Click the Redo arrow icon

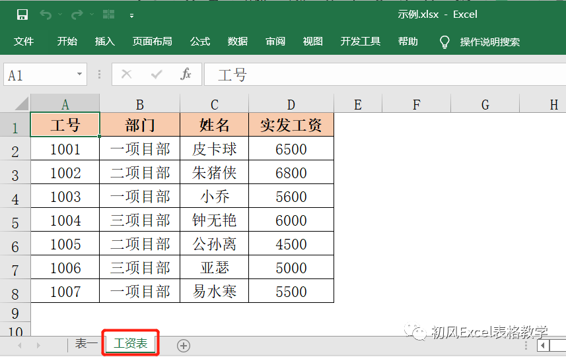[77, 15]
